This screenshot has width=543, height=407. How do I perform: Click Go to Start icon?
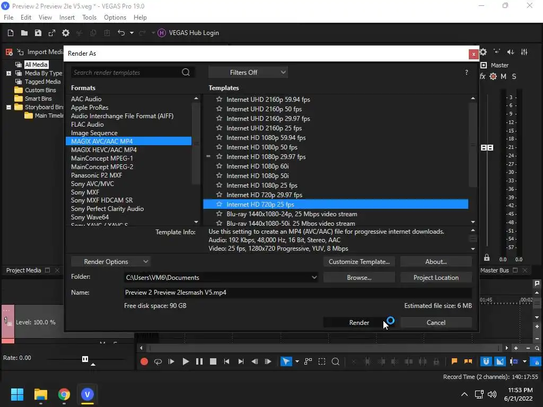[x=227, y=361]
